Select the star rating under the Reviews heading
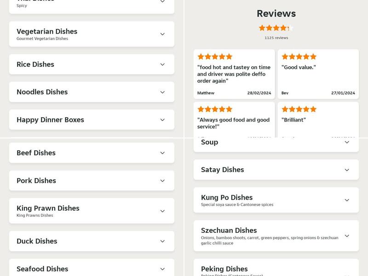 [x=276, y=28]
